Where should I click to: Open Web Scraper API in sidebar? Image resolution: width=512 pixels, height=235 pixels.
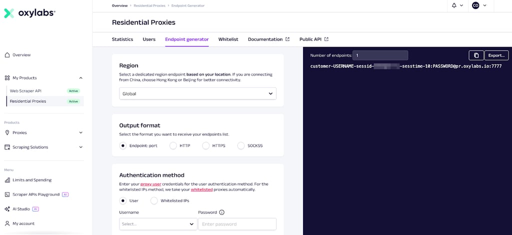[x=25, y=91]
